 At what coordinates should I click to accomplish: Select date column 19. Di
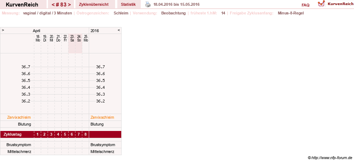tap(45, 38)
